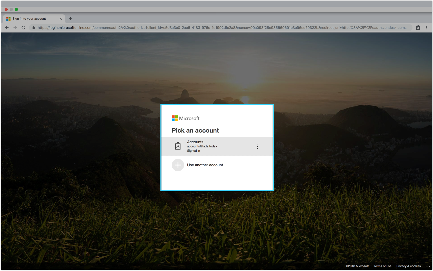Open the vertical ellipsis menu for the Accounts entry
433x271 pixels.
click(258, 146)
